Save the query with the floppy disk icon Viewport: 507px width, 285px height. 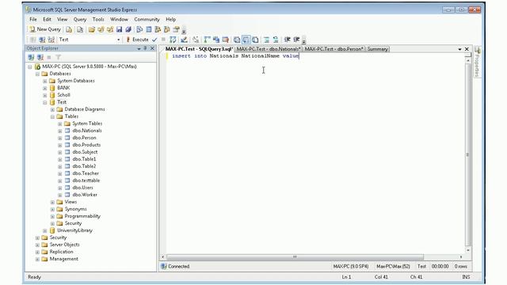point(120,30)
